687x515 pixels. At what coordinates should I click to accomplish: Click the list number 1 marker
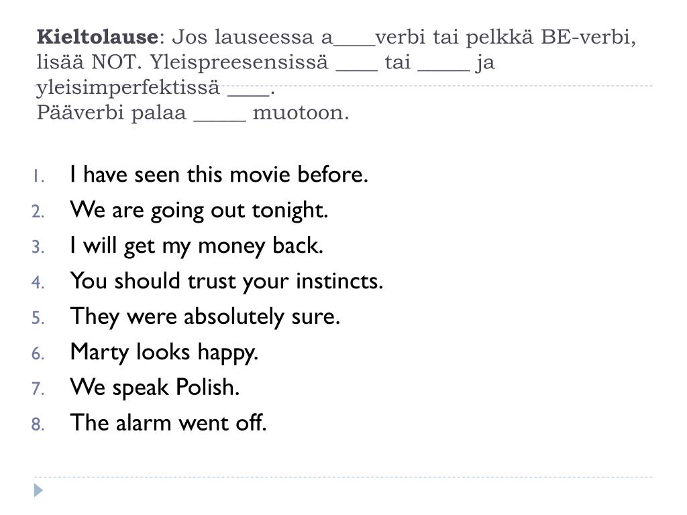[38, 176]
